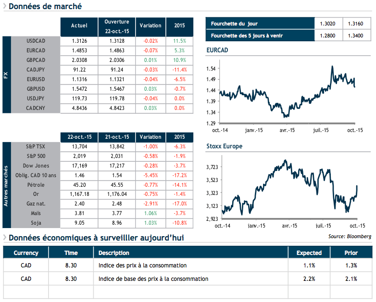This screenshot has width=376, height=302.
Task: Click the Actuel column header
Action: point(79,26)
